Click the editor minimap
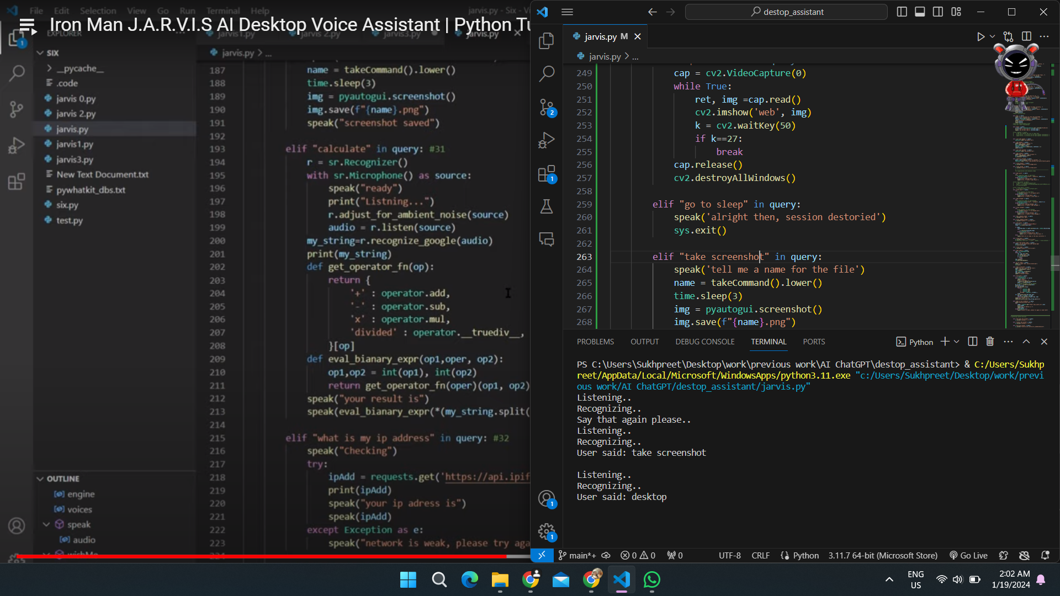1060x596 pixels. (1031, 196)
